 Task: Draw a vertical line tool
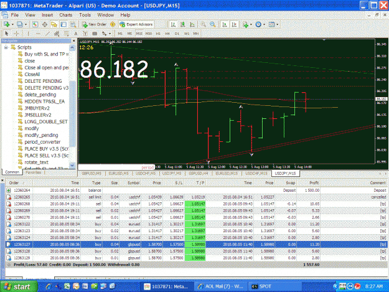click(x=28, y=33)
